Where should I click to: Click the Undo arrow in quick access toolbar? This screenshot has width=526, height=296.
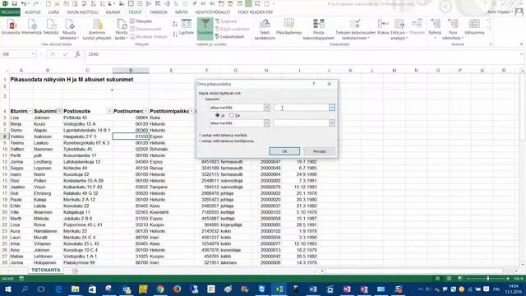pos(24,3)
